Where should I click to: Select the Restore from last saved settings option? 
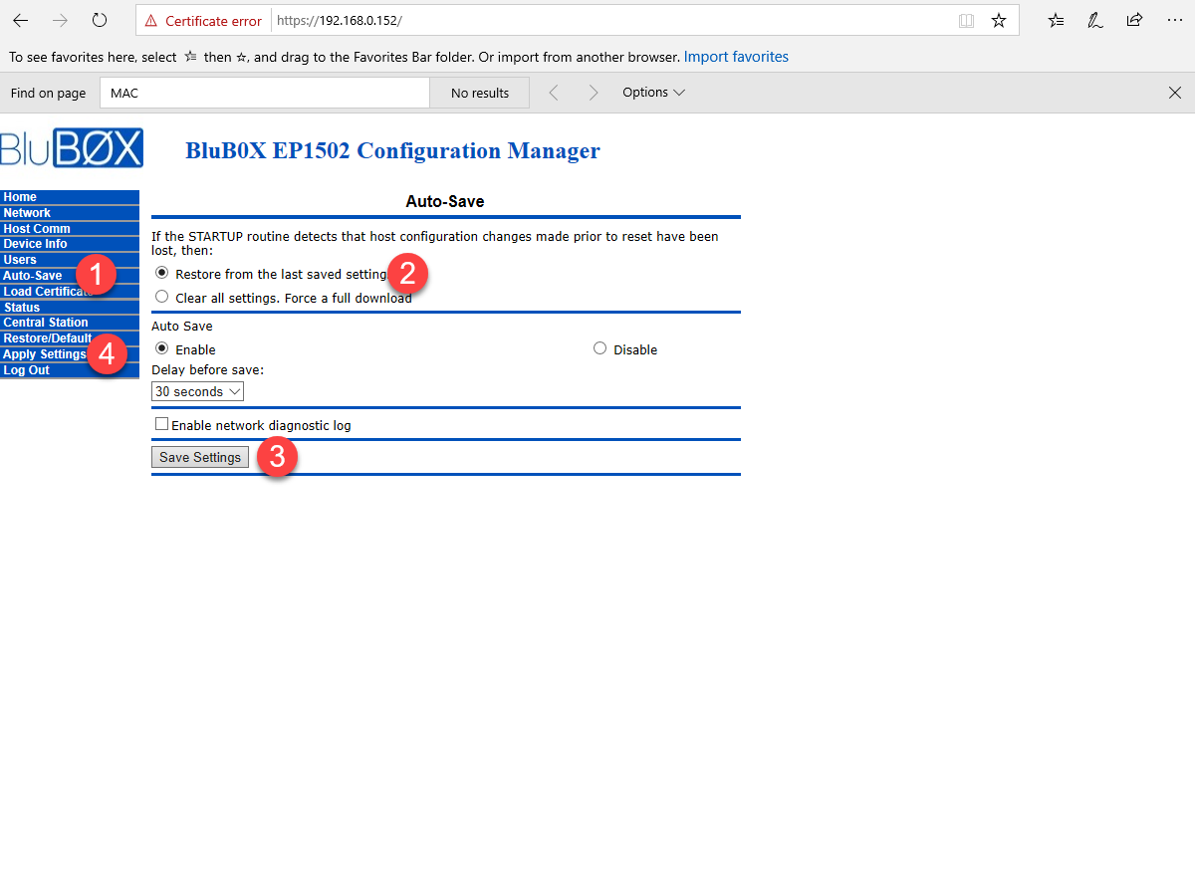click(x=161, y=273)
